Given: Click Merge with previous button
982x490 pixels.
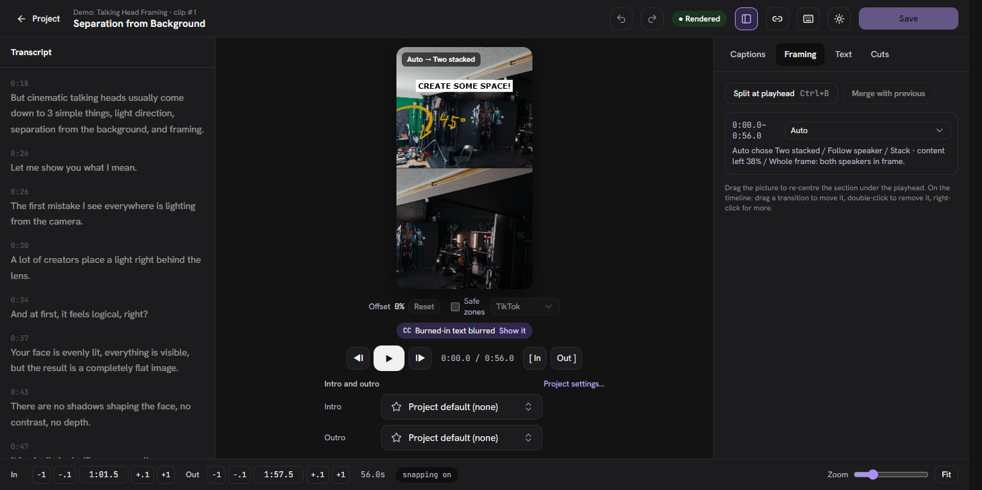Looking at the screenshot, I should point(888,93).
